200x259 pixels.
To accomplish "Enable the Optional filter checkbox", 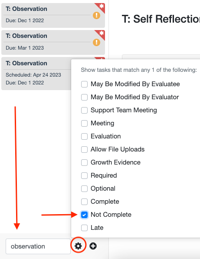I will coord(84,188).
